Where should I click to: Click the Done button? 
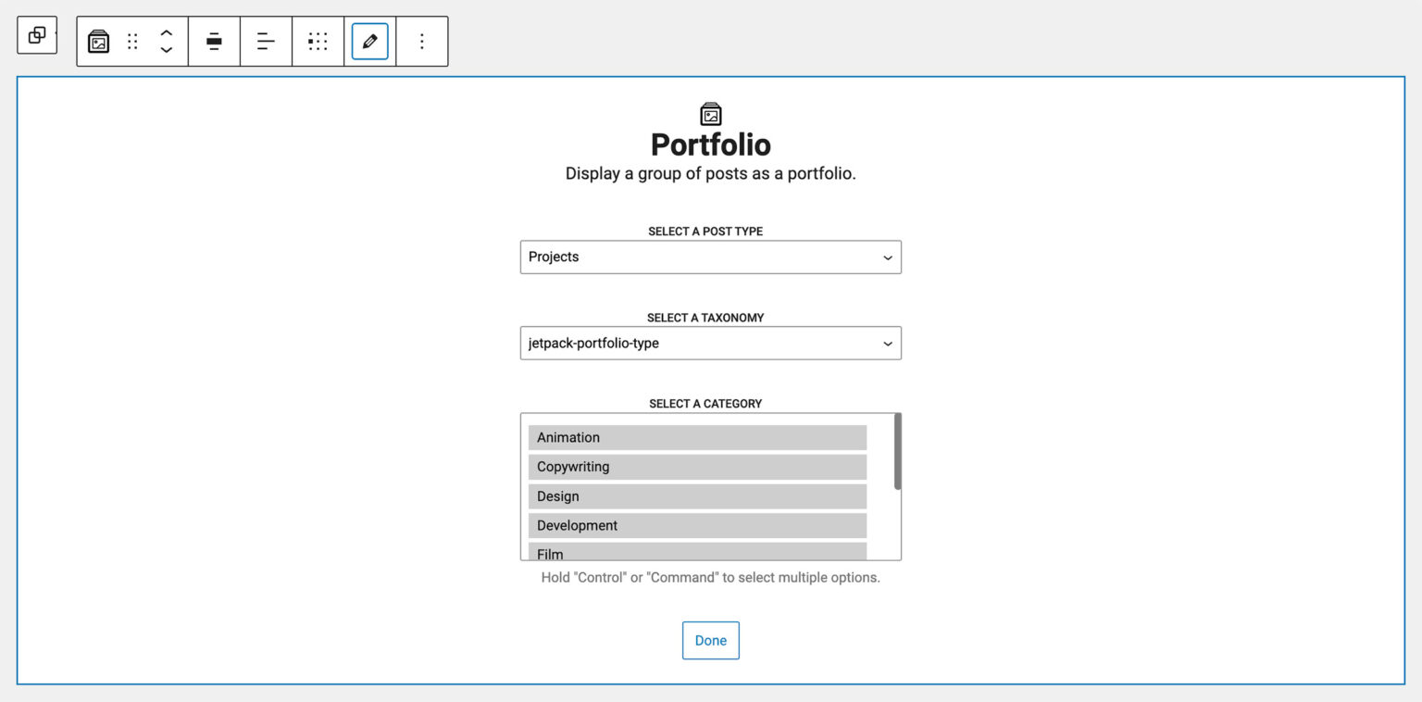710,640
